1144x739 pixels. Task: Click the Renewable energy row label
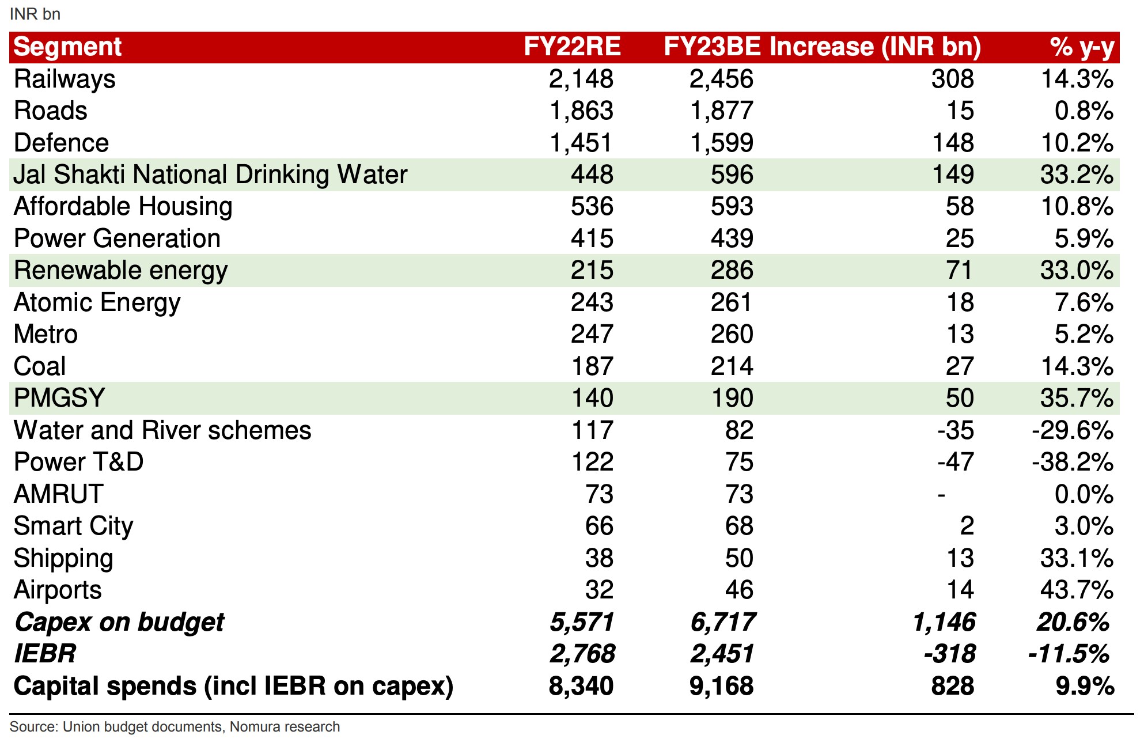pyautogui.click(x=120, y=271)
